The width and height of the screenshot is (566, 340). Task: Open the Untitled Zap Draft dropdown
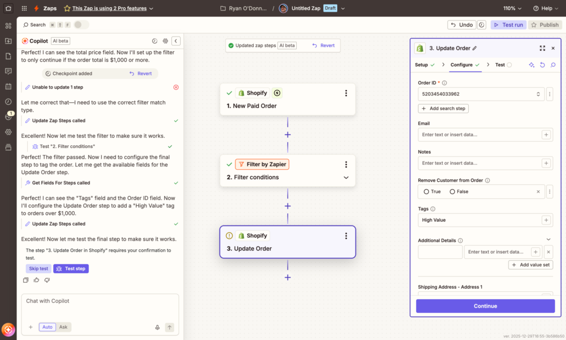343,8
